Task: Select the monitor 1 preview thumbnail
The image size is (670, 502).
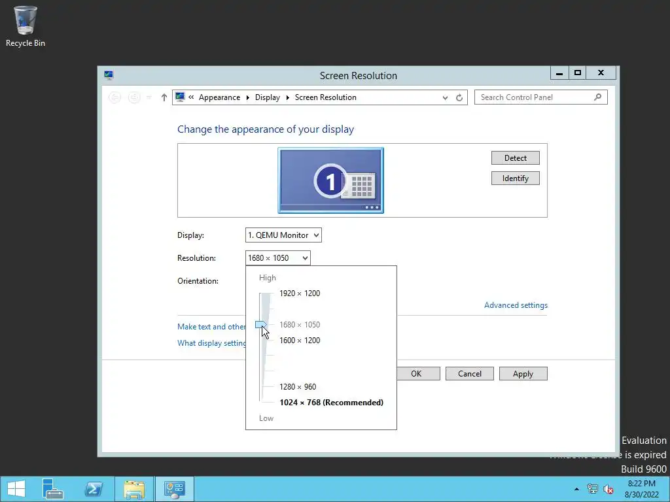Action: click(330, 180)
